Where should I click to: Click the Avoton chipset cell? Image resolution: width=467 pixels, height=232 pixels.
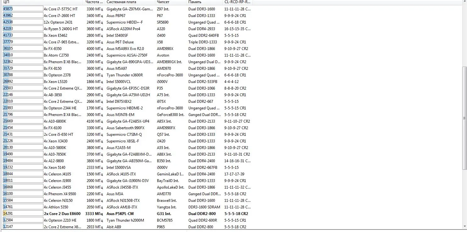click(163, 55)
